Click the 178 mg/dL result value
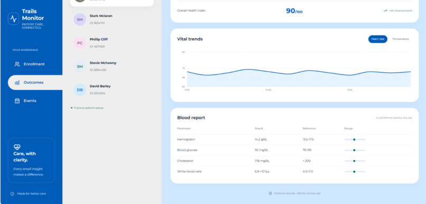Viewport: 426px width, 204px height. click(262, 161)
